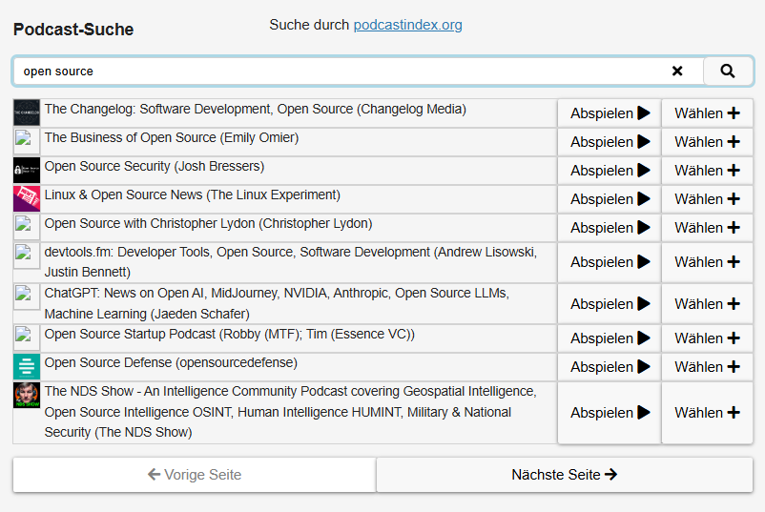This screenshot has height=512, width=765.
Task: Play Open Source Defense podcast
Action: (610, 367)
